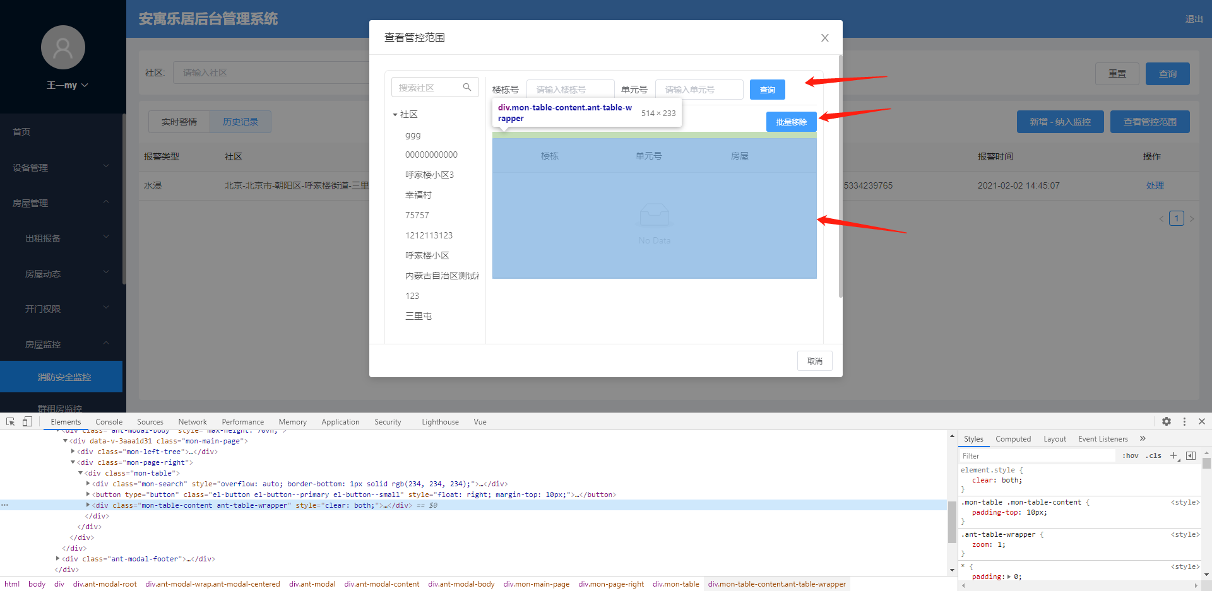Expand mon-search div node in Elements
The width and height of the screenshot is (1212, 591).
pos(88,484)
